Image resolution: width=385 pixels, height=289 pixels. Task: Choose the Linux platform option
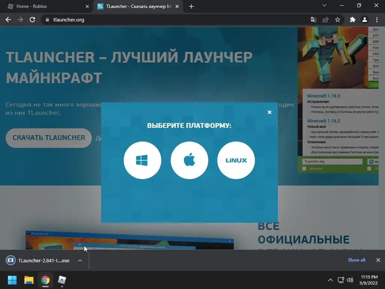tap(236, 160)
